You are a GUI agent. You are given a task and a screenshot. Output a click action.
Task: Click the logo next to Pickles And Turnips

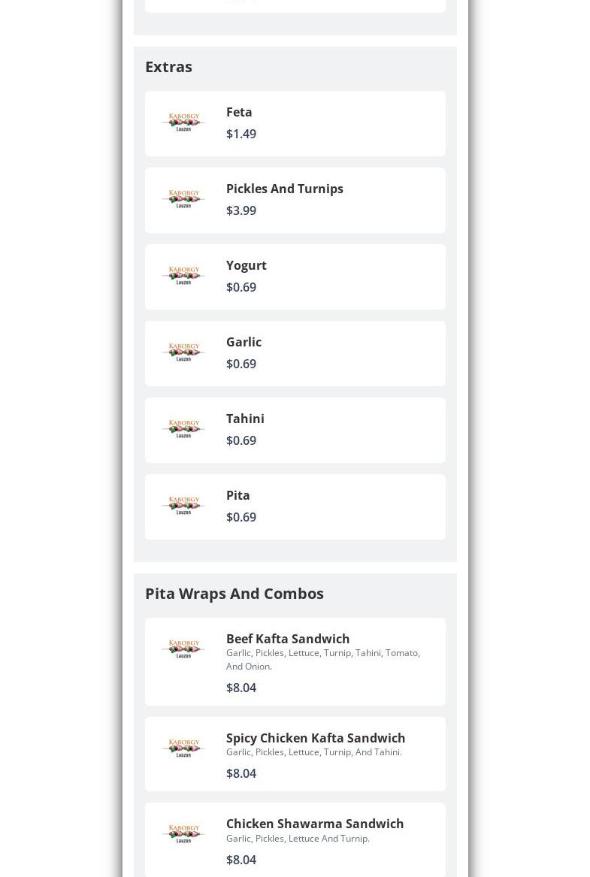(x=183, y=199)
